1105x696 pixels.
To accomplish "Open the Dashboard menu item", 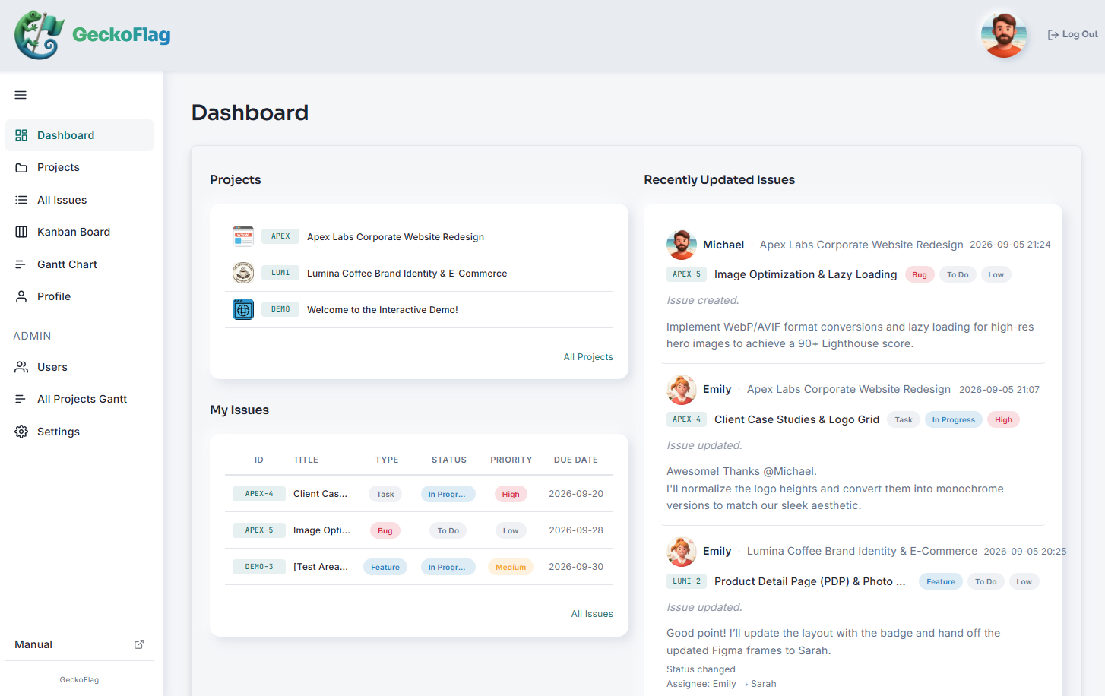I will click(x=79, y=135).
